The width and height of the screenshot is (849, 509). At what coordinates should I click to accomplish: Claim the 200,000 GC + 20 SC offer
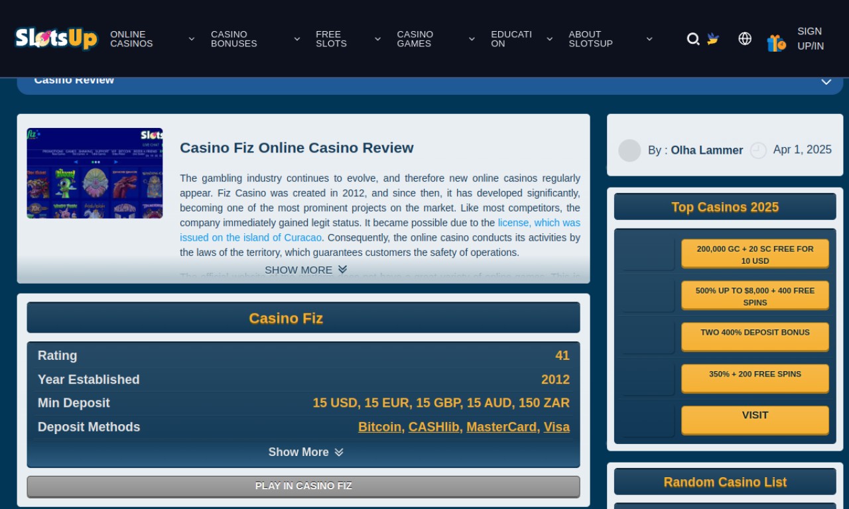coord(755,254)
